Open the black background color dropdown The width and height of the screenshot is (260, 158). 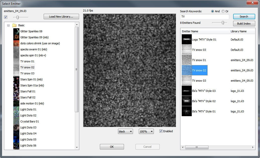[x=125, y=131]
